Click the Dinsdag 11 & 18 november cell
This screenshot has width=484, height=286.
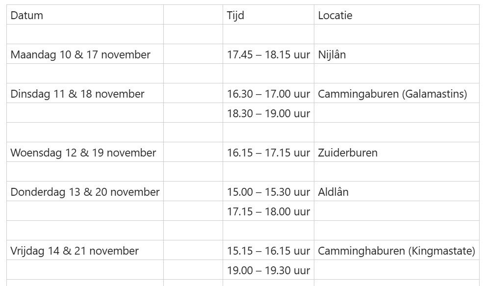click(77, 94)
